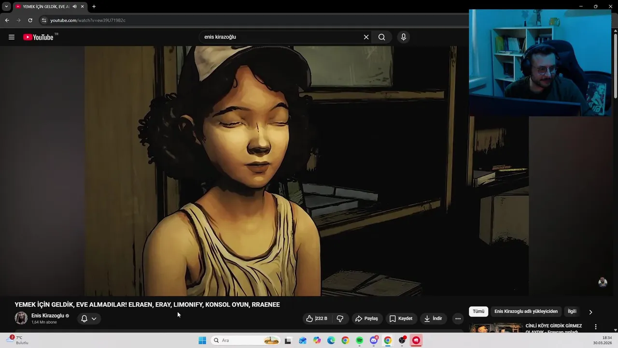Open the Windows Start menu

[202, 340]
